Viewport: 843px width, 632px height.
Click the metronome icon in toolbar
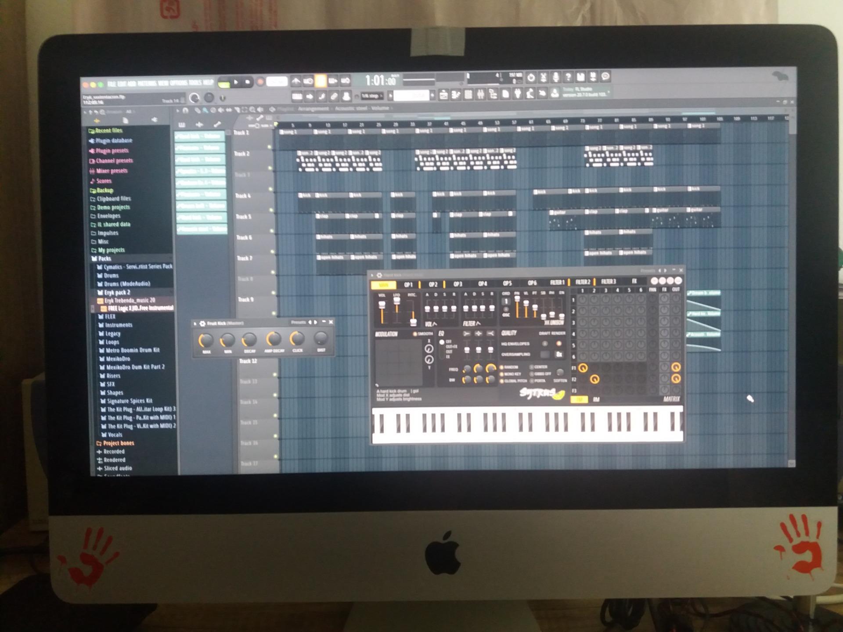pyautogui.click(x=296, y=81)
